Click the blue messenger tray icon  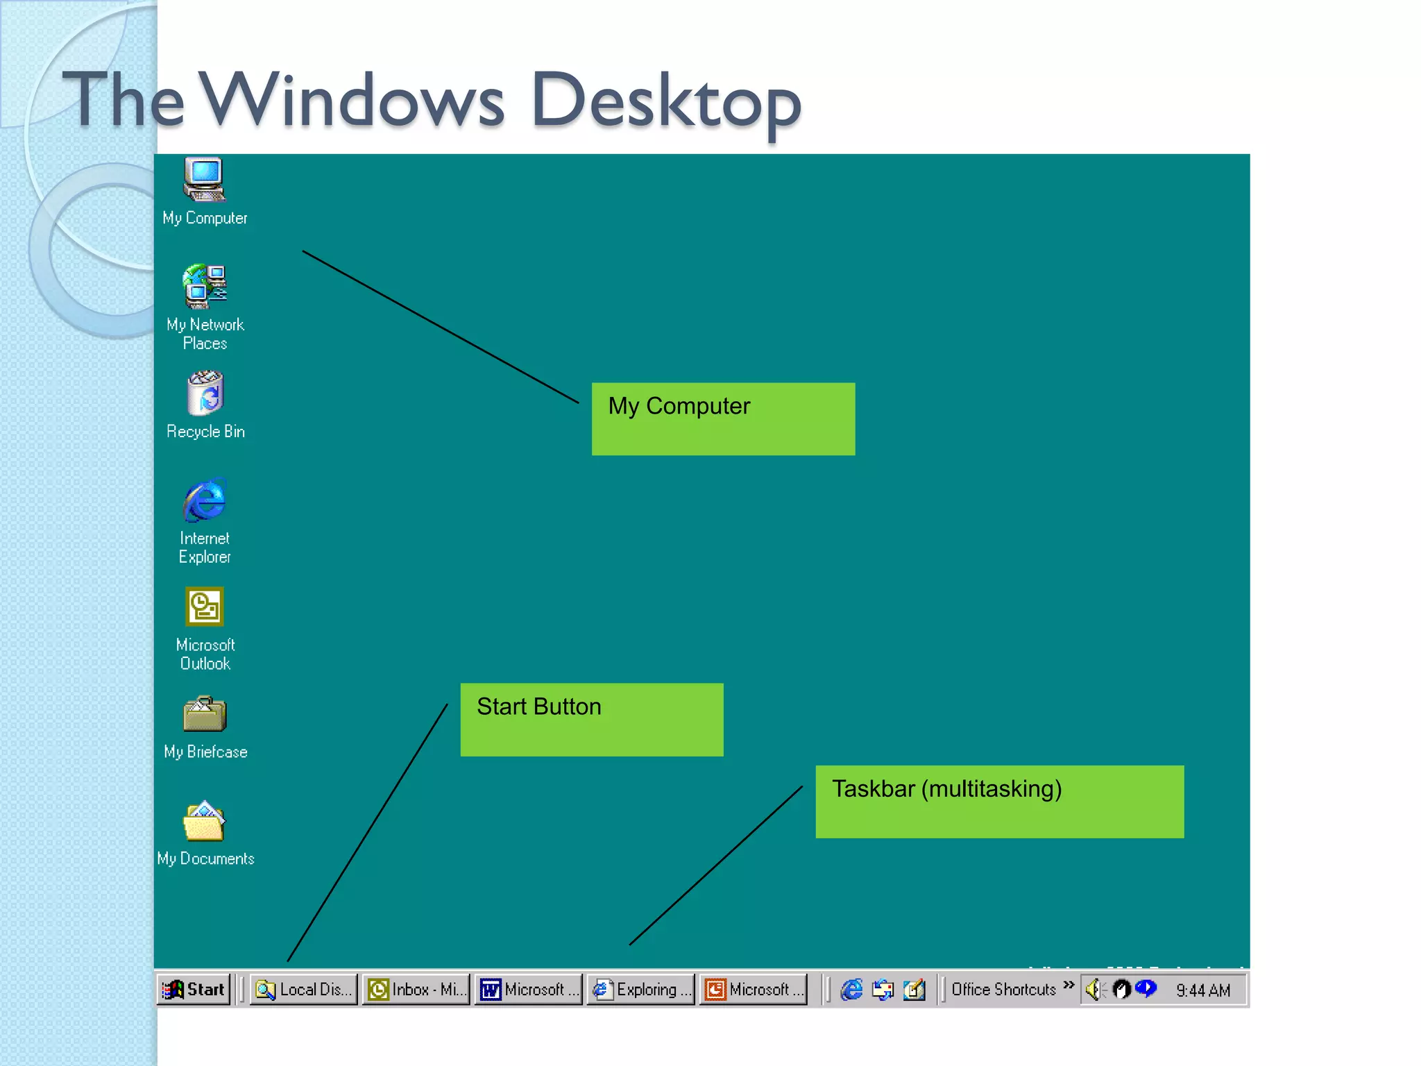[1146, 988]
